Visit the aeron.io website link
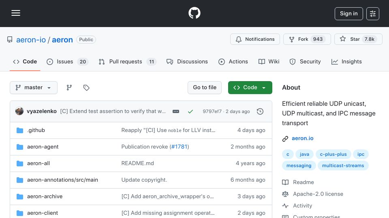The width and height of the screenshot is (389, 218). pyautogui.click(x=302, y=138)
